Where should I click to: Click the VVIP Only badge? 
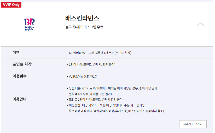pyautogui.click(x=11, y=5)
